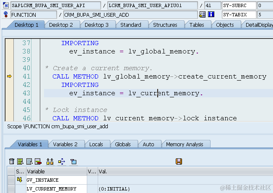Click the S... status column header
Viewport: 273px width, 193px height.
21,172
